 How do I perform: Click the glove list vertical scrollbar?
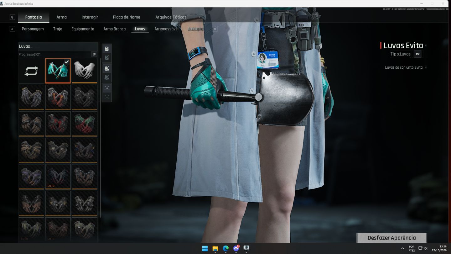pos(100,138)
